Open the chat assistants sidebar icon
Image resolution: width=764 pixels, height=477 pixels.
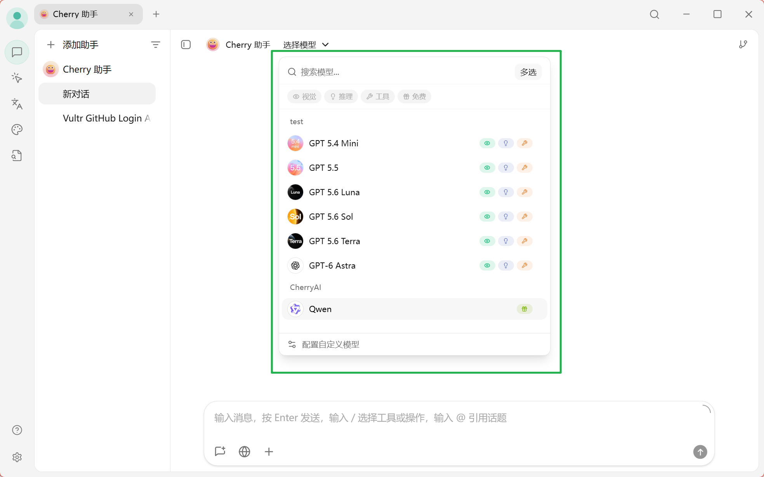tap(17, 52)
